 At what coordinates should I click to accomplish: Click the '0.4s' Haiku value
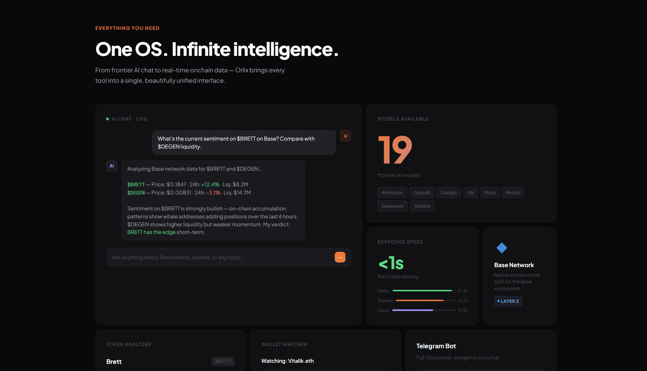[x=463, y=291]
